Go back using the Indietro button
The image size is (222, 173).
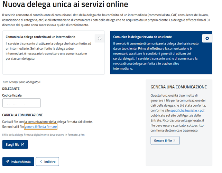tap(47, 162)
